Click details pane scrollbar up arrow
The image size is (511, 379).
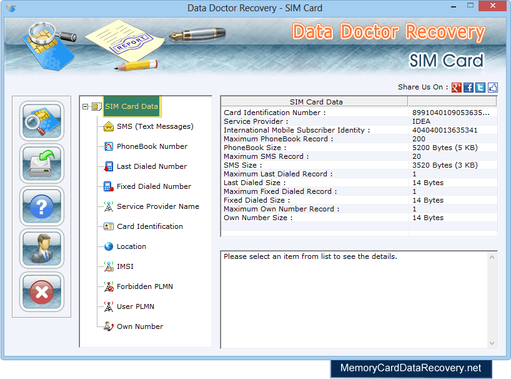pos(492,257)
